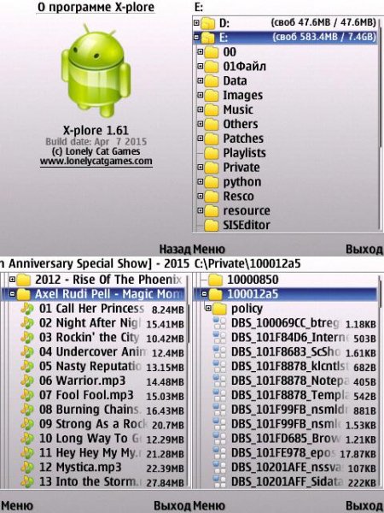This screenshot has height=513, width=384.
Task: Expand the Private folder on E:
Action: pos(201,167)
